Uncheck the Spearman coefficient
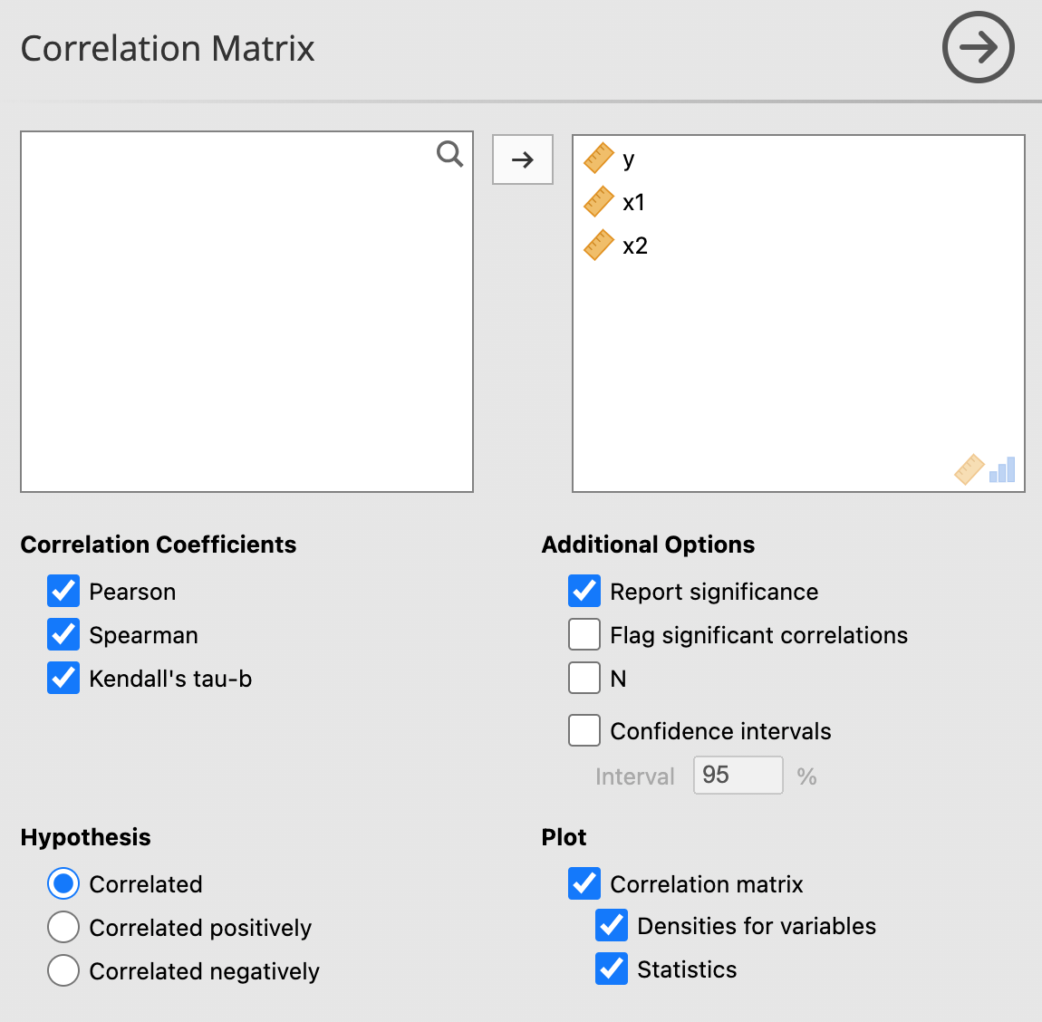 (x=63, y=634)
